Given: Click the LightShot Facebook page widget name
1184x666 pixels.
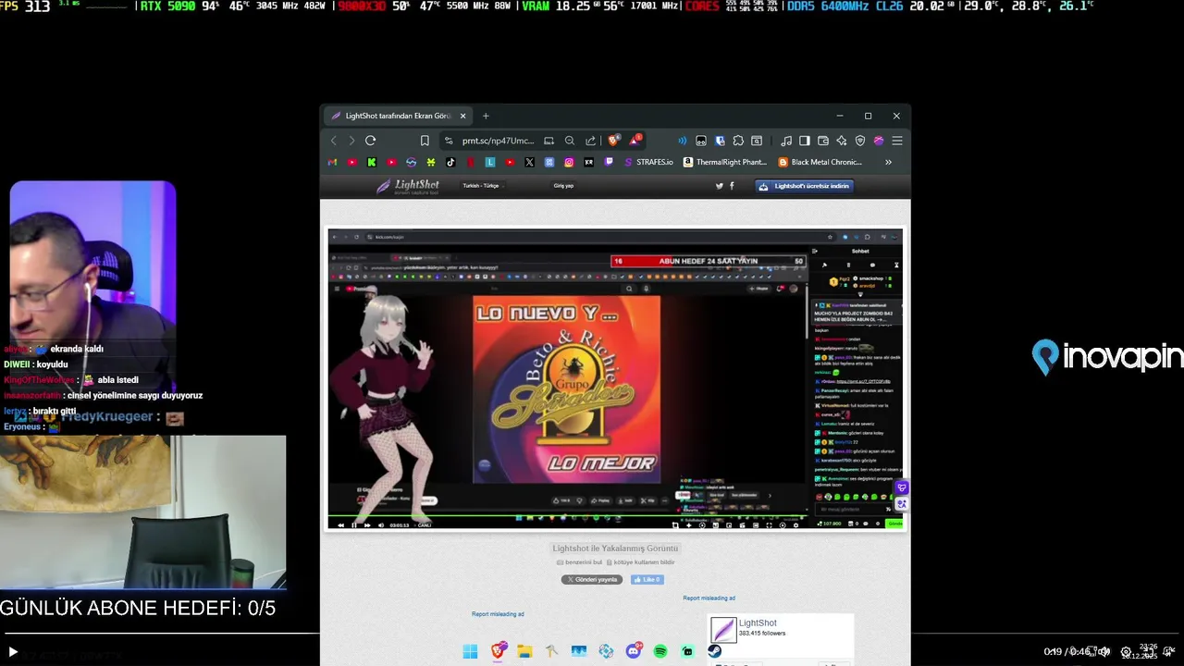Looking at the screenshot, I should (x=758, y=623).
